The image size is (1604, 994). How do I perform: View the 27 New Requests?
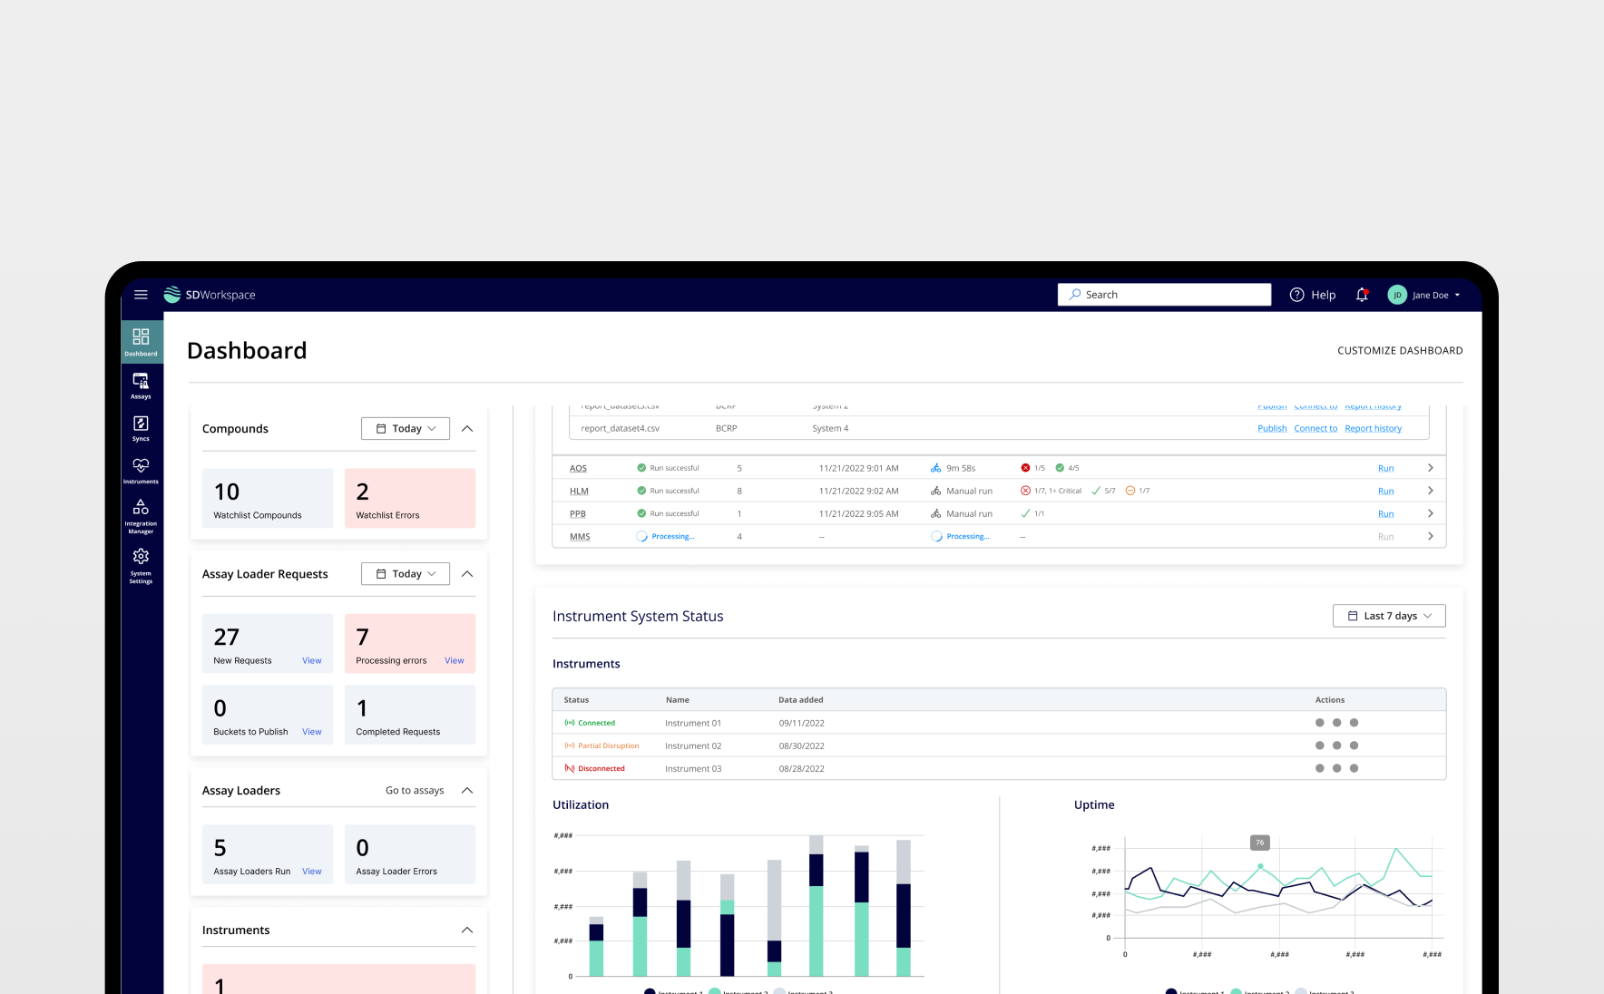[312, 660]
